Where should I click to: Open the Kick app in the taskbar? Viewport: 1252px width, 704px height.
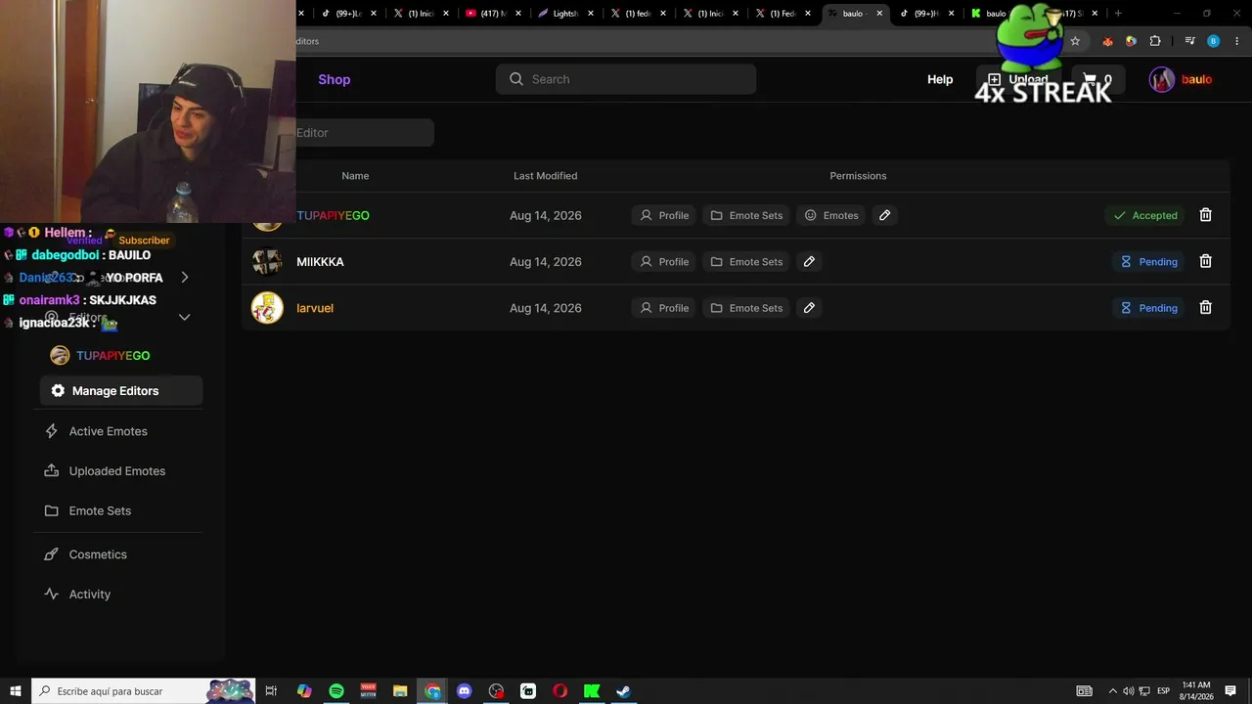click(592, 691)
